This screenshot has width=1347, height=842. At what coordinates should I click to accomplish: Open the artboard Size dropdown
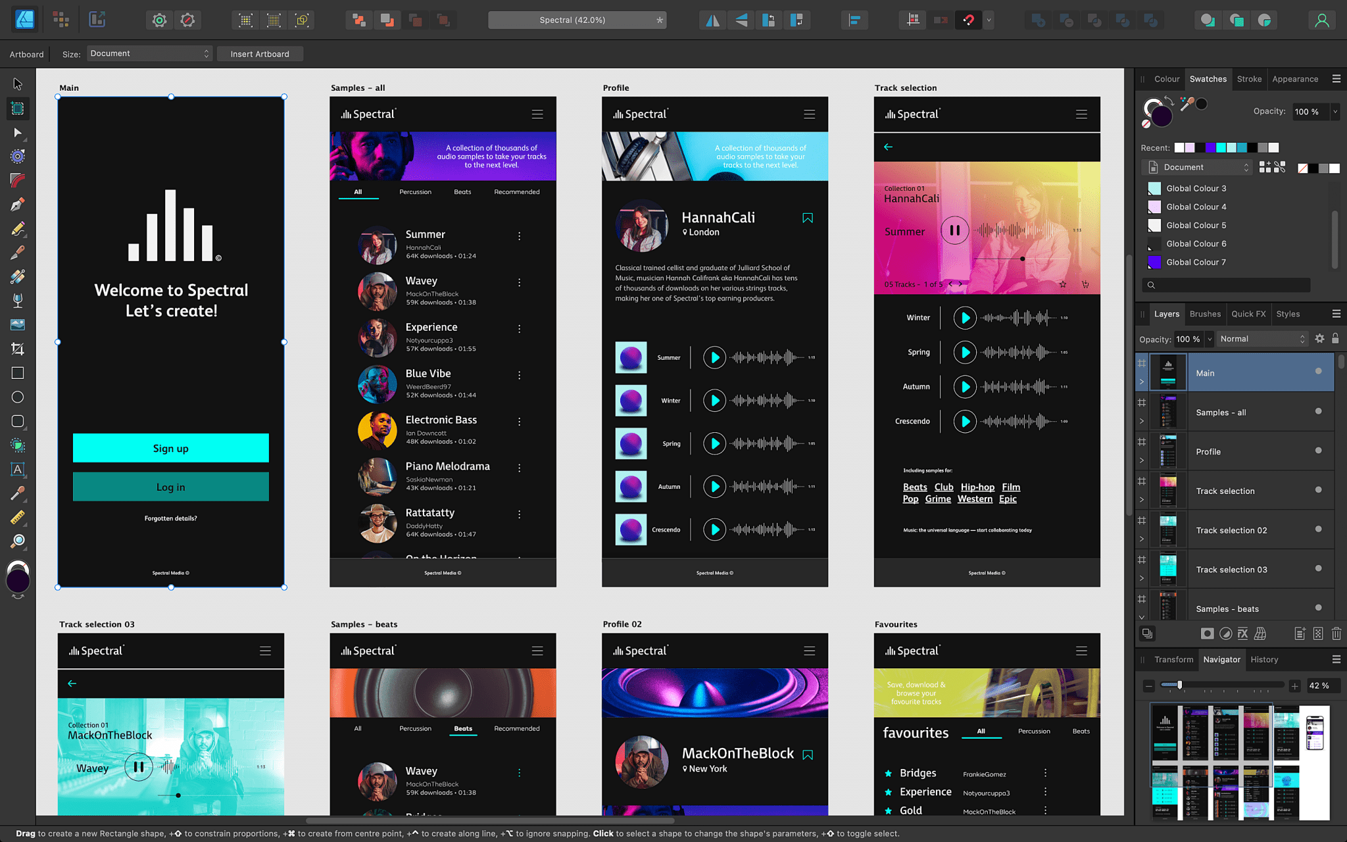pos(149,53)
